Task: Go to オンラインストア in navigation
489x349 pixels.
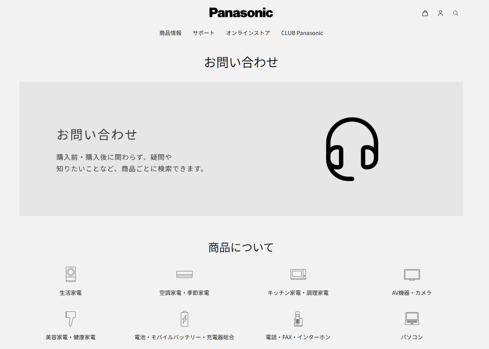Action: (248, 33)
